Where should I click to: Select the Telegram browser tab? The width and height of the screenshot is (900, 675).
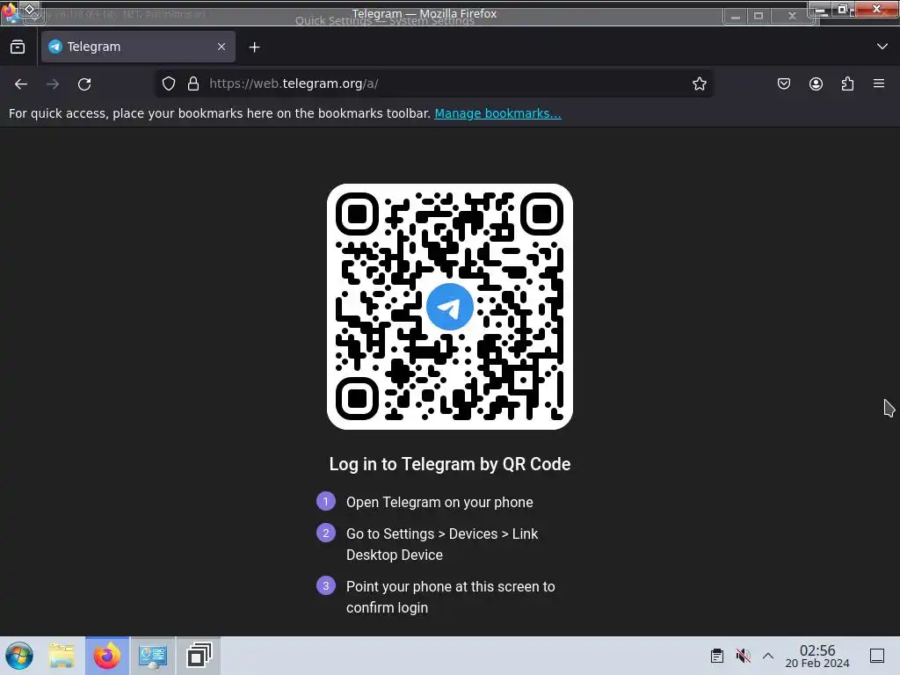(138, 47)
